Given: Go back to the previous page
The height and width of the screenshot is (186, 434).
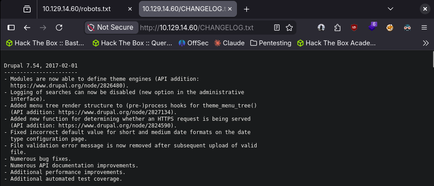Looking at the screenshot, I should point(27,28).
